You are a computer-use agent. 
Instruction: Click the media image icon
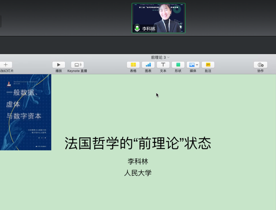tap(191, 65)
